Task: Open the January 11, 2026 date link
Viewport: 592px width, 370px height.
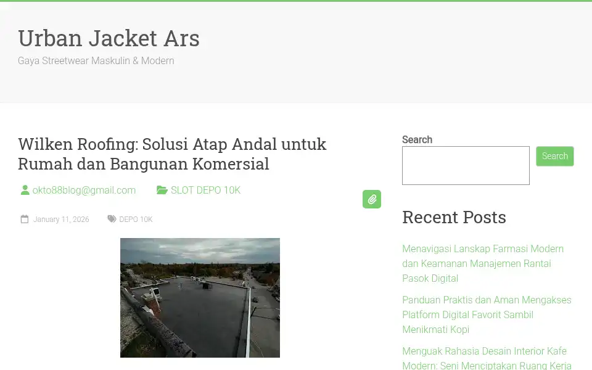Action: pyautogui.click(x=61, y=220)
